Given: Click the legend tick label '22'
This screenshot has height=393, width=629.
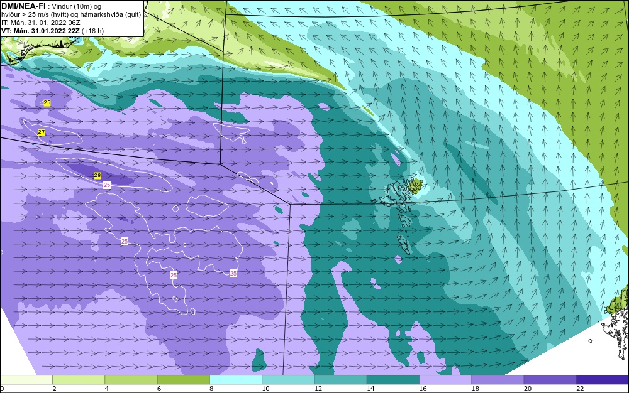Looking at the screenshot, I should pos(580,389).
